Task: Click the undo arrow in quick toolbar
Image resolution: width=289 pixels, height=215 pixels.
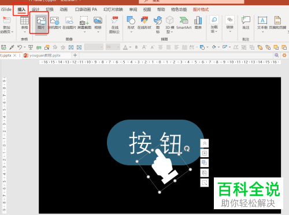Action: pos(20,47)
